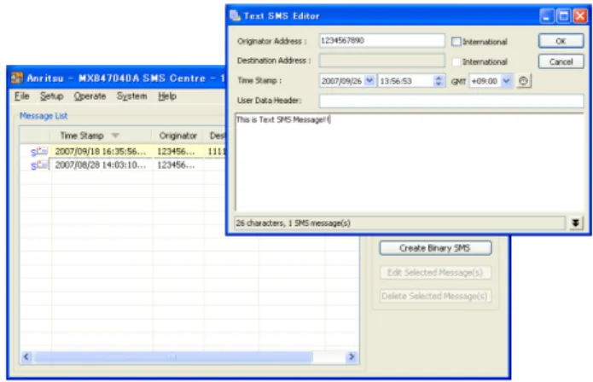Click the double-arrow expand icon in editor status bar

pyautogui.click(x=575, y=223)
